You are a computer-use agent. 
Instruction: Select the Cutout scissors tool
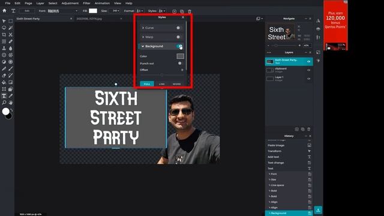tap(11, 35)
